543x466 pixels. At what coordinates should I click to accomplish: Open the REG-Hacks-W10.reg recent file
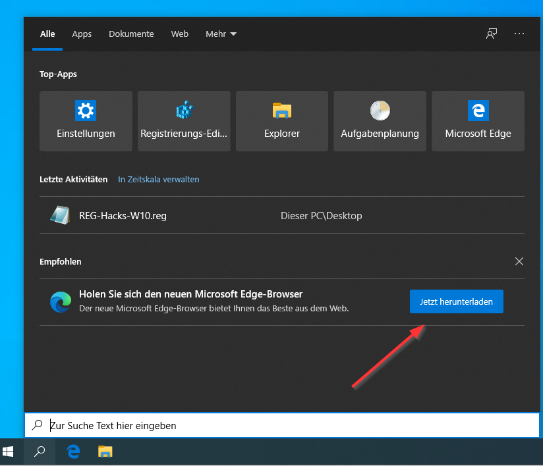(x=282, y=215)
